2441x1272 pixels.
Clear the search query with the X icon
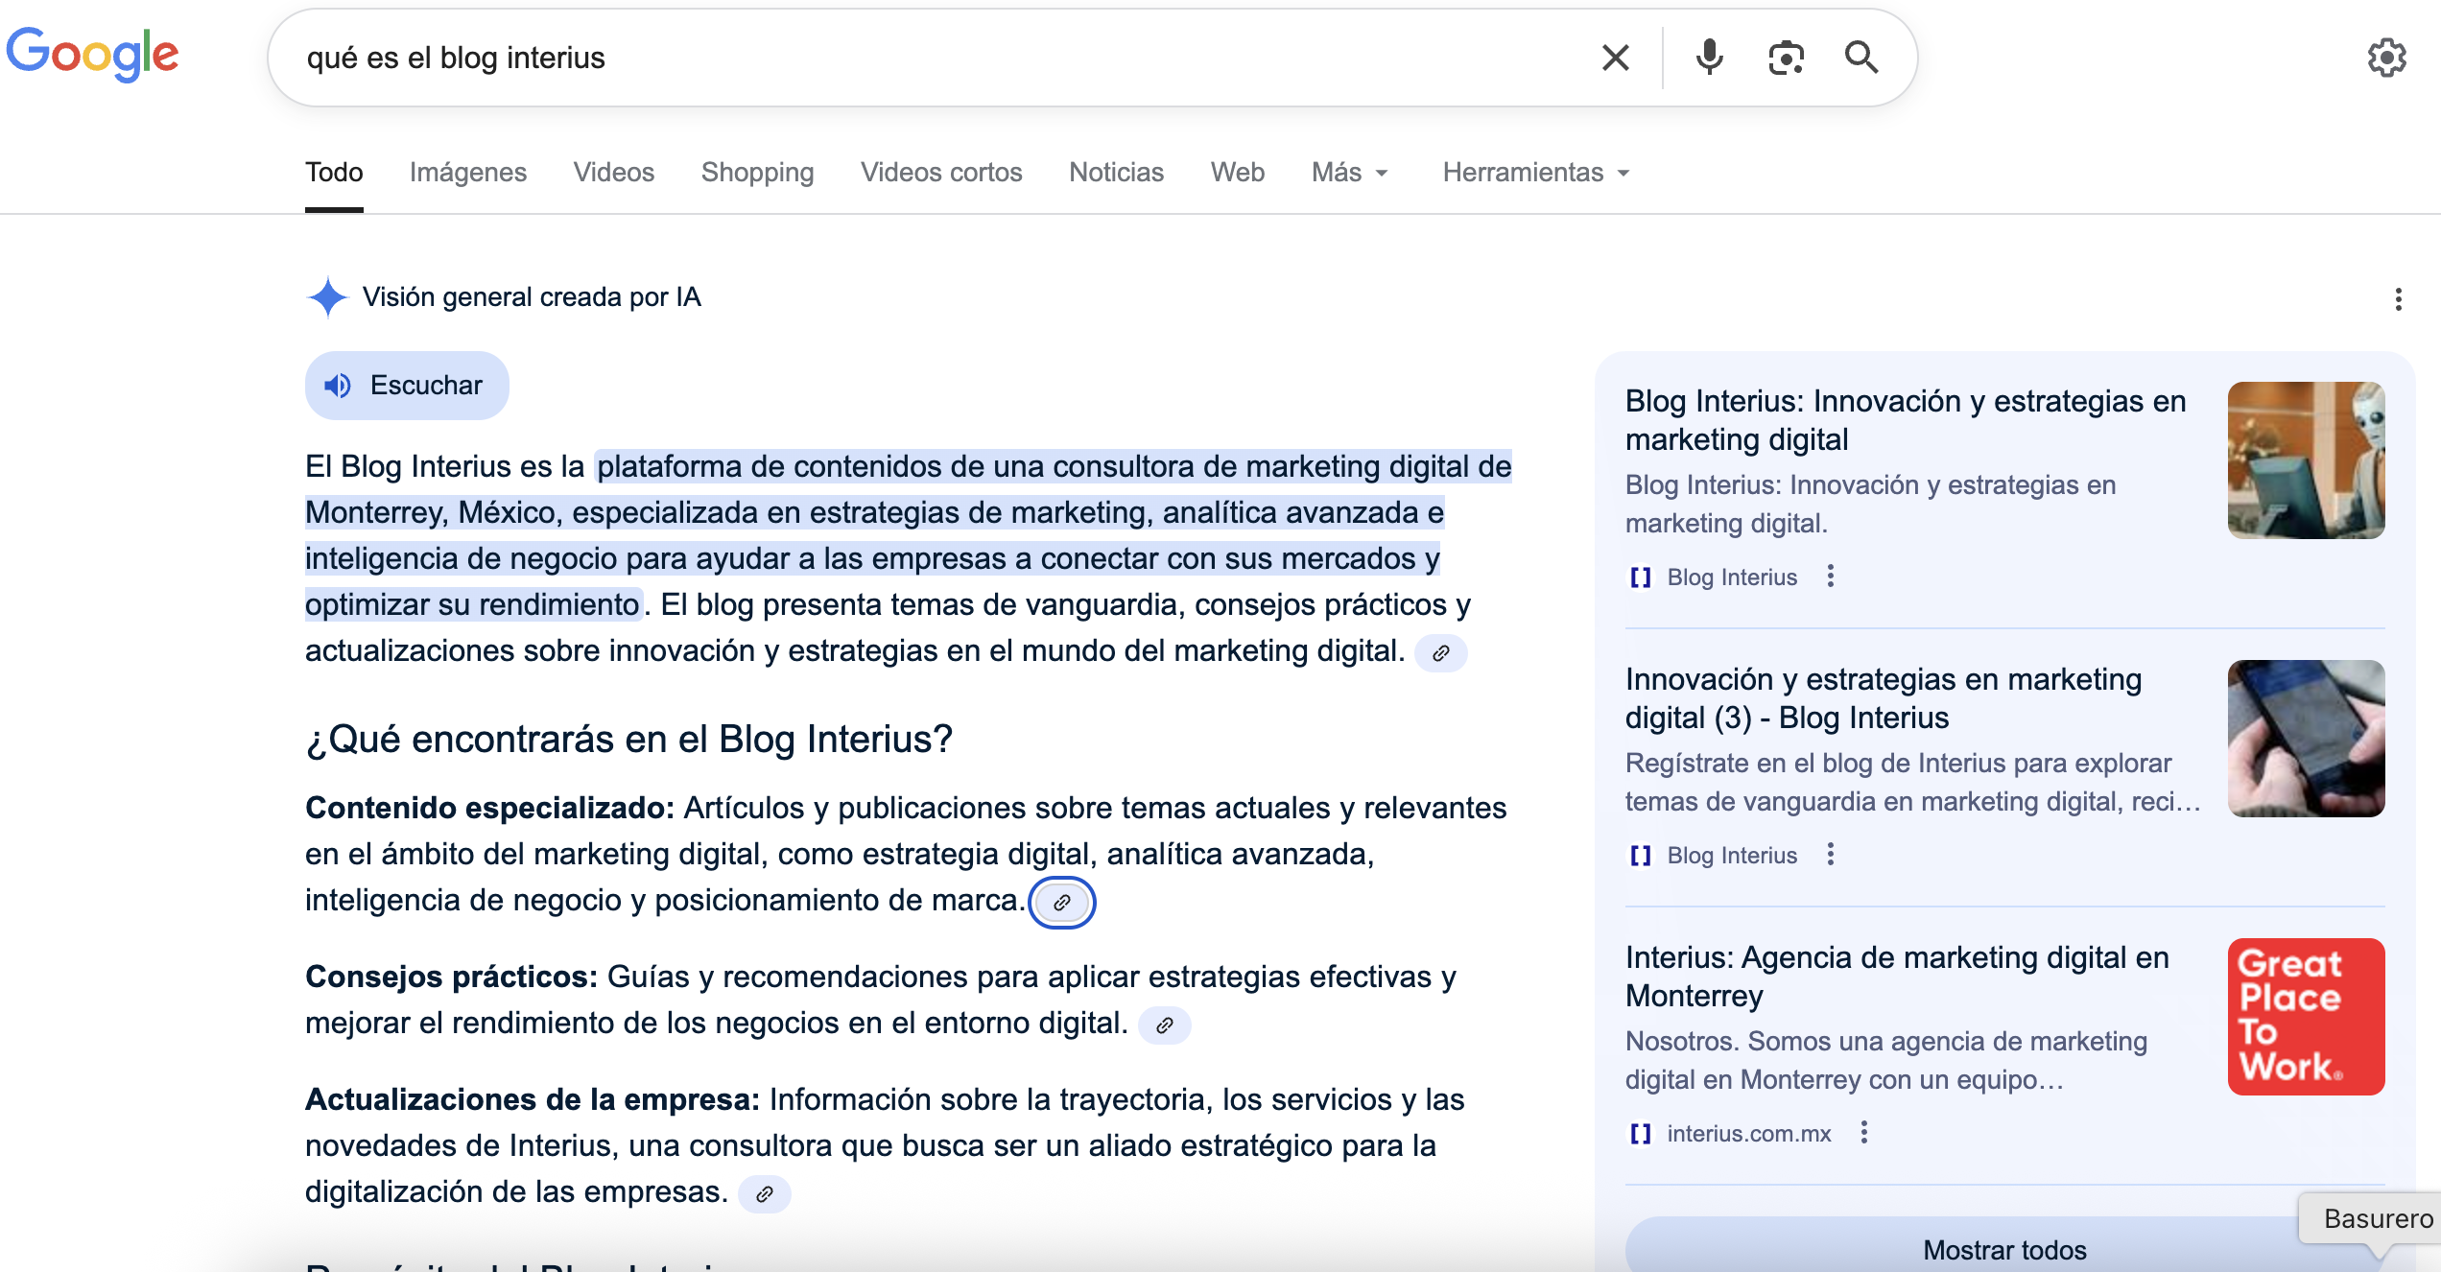tap(1615, 58)
